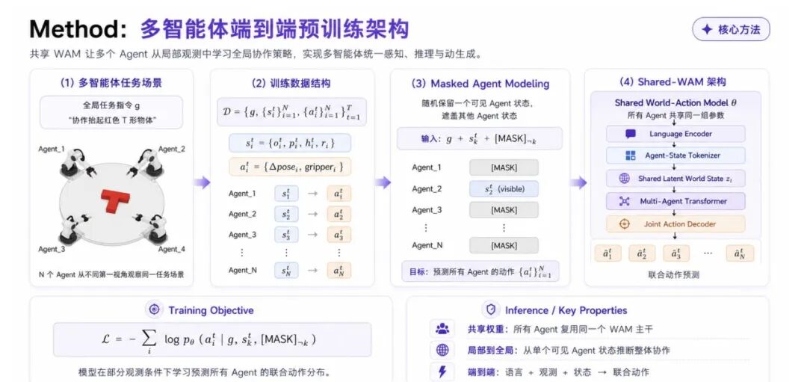
Task: Click the lightning bolt icon next to 端到端
Action: tap(442, 372)
